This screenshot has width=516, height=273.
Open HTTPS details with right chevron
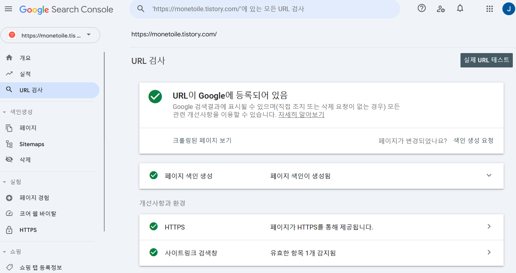(x=489, y=226)
